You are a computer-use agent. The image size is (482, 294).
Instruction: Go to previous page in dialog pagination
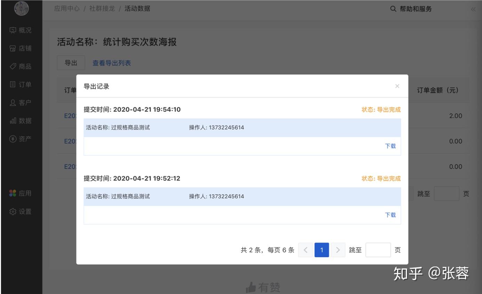pyautogui.click(x=305, y=250)
